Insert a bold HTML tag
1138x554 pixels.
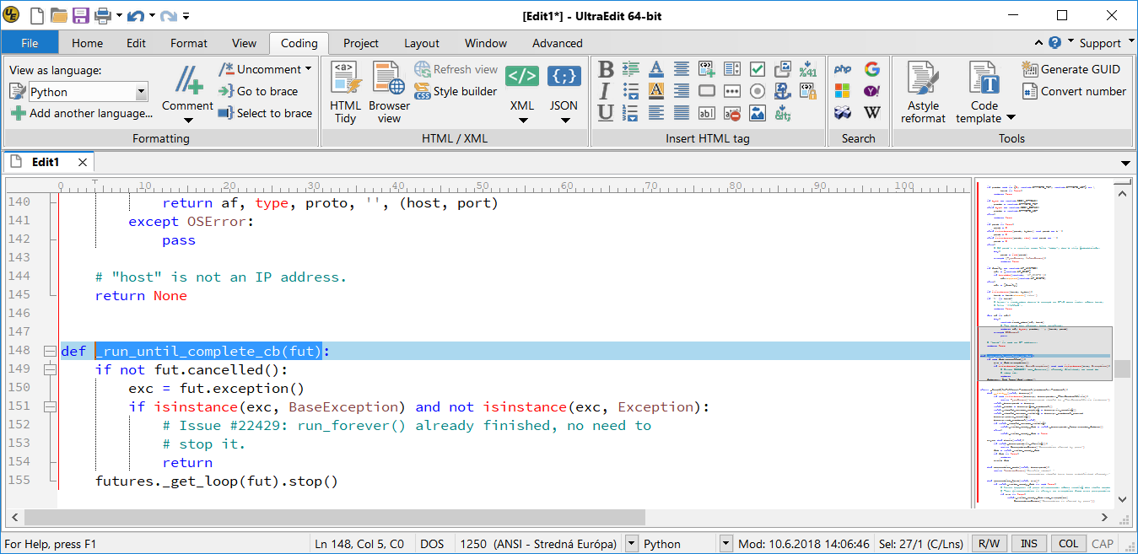point(606,69)
